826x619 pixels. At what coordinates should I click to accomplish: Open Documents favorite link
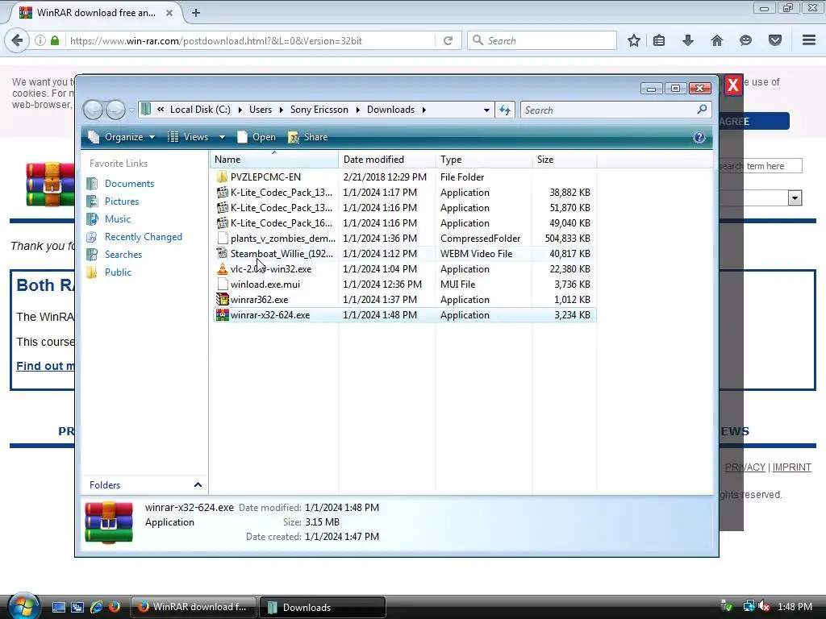tap(129, 184)
